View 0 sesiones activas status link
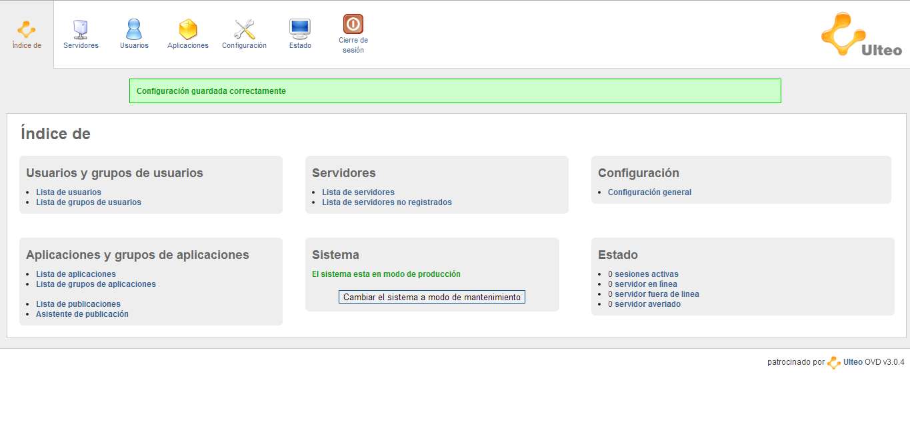 pyautogui.click(x=643, y=274)
